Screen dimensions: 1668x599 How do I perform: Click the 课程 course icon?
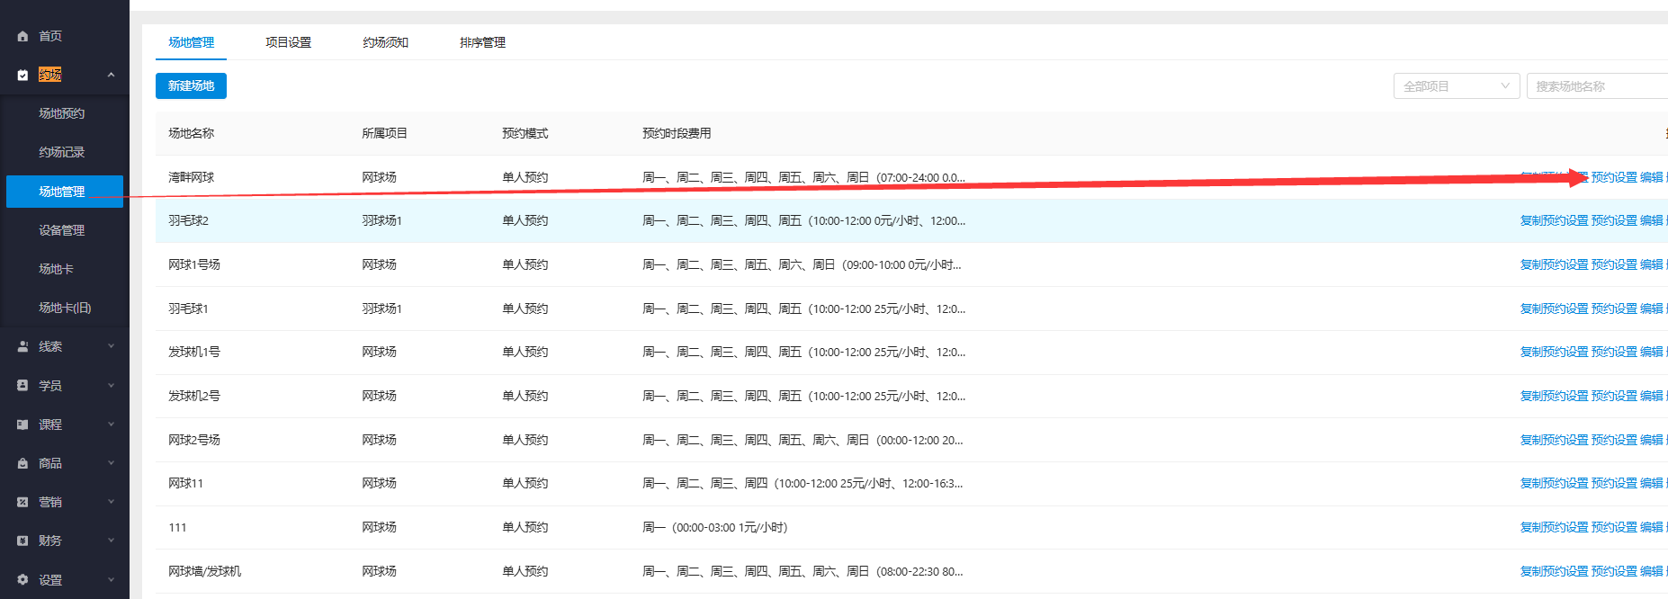[x=22, y=425]
